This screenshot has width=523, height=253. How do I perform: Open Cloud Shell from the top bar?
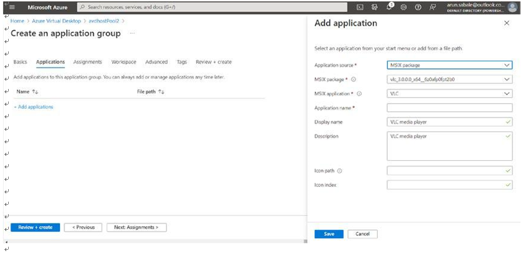click(x=360, y=8)
